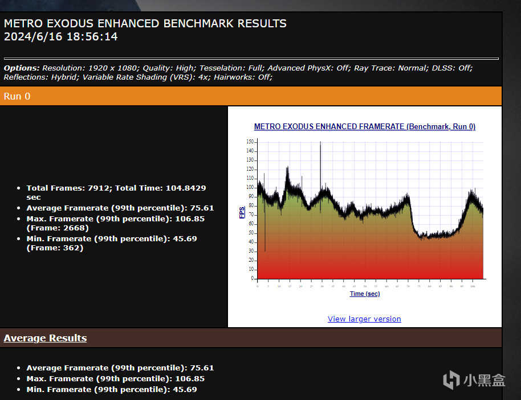This screenshot has height=400, width=521.
Task: Select the Average Results heading
Action: (x=45, y=338)
